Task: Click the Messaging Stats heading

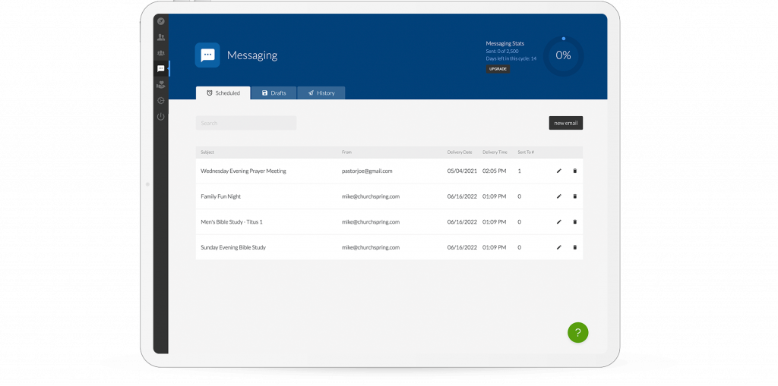Action: (x=505, y=43)
